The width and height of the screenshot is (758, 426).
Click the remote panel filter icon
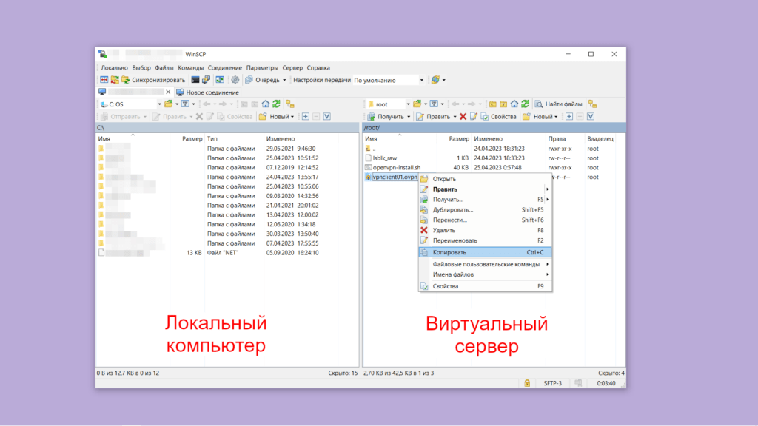(x=434, y=104)
